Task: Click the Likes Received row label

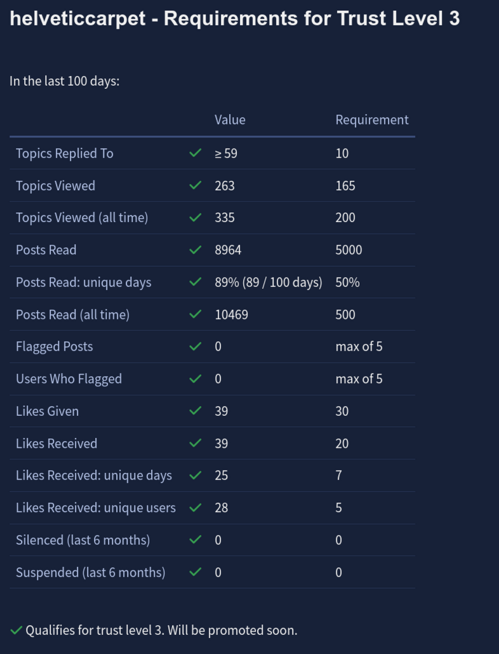Action: [57, 443]
